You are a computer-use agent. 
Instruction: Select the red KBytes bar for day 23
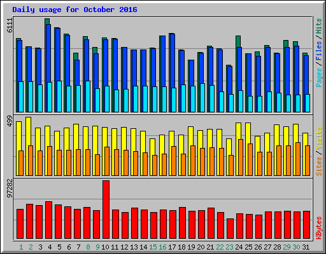click(230, 229)
